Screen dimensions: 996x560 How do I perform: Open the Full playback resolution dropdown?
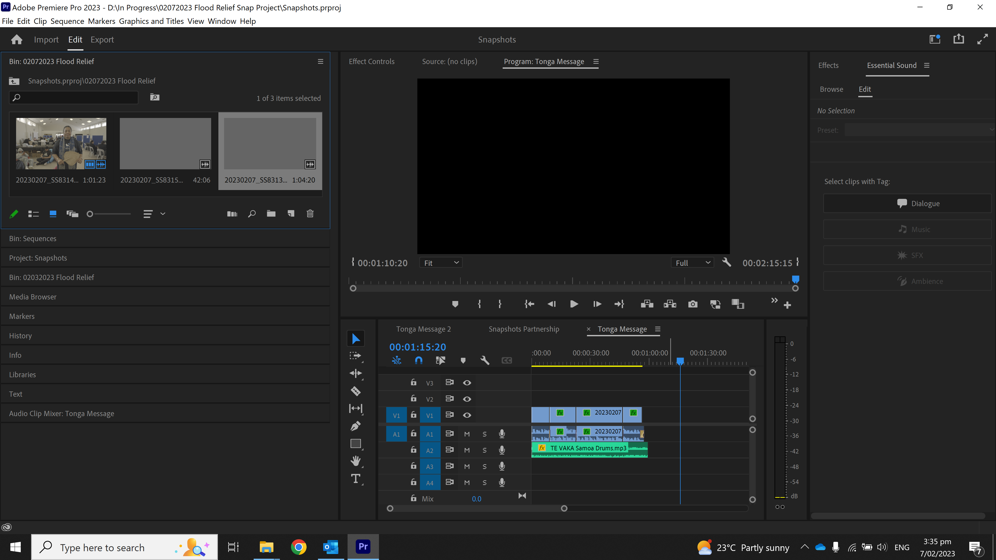[x=692, y=262]
